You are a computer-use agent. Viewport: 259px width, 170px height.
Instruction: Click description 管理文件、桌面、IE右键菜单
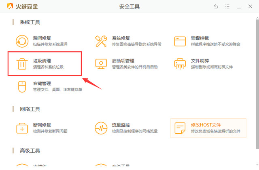(x=57, y=90)
